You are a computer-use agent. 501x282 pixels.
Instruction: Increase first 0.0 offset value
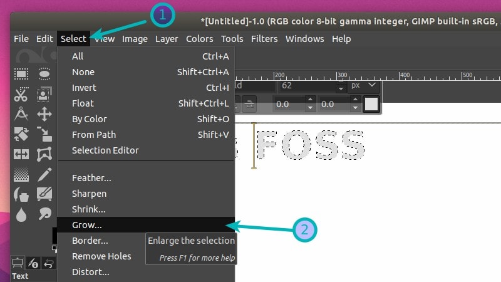[x=310, y=100]
